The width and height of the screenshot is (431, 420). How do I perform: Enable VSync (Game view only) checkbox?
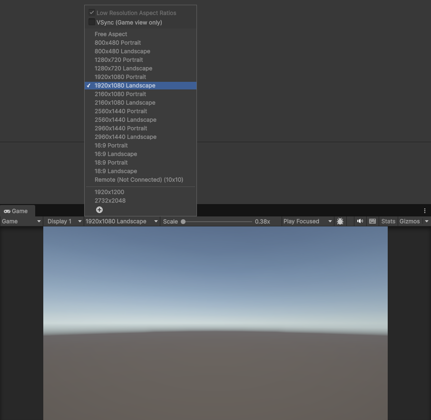coord(92,22)
